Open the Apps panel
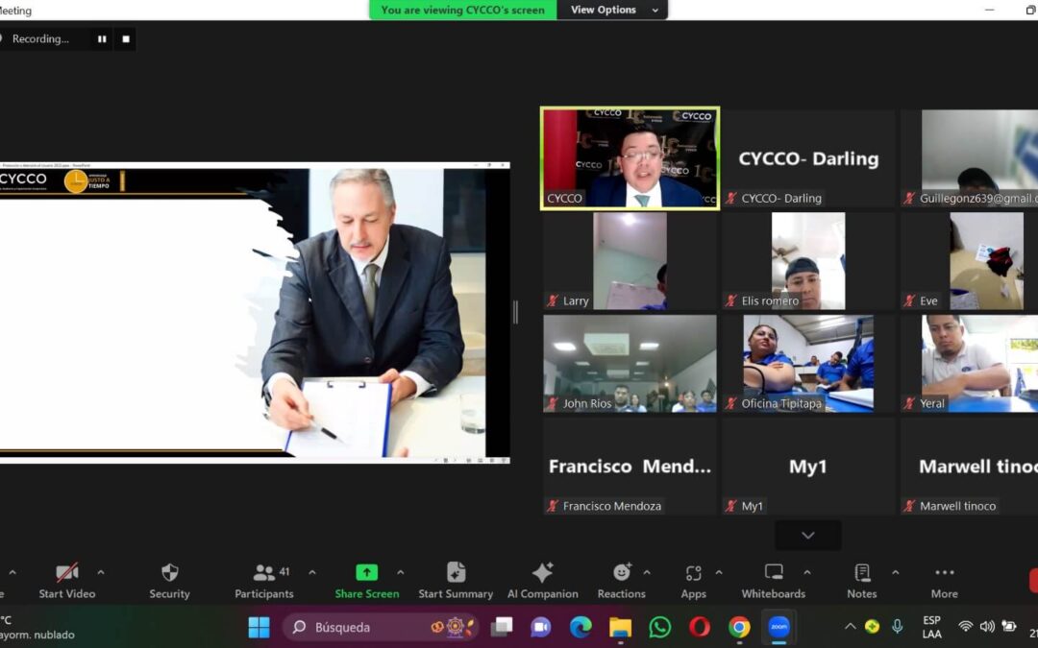This screenshot has height=648, width=1038. tap(693, 580)
